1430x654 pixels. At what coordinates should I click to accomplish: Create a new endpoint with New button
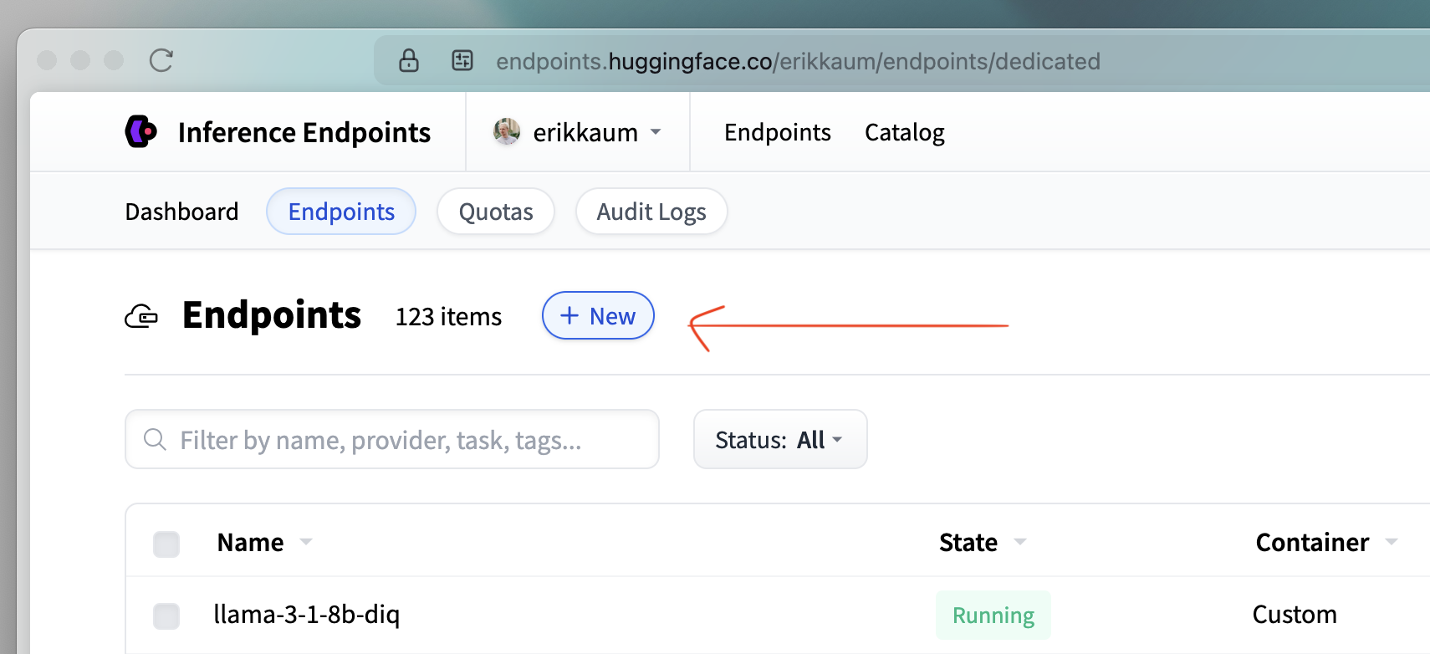coord(598,315)
